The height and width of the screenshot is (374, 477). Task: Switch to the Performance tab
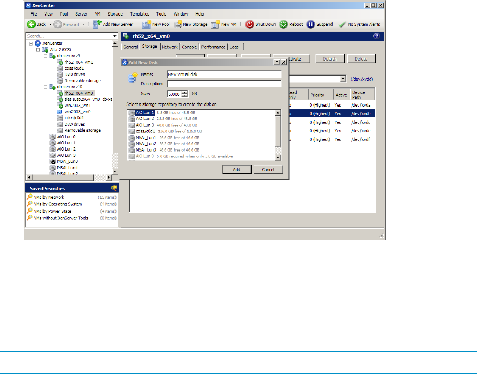point(213,47)
